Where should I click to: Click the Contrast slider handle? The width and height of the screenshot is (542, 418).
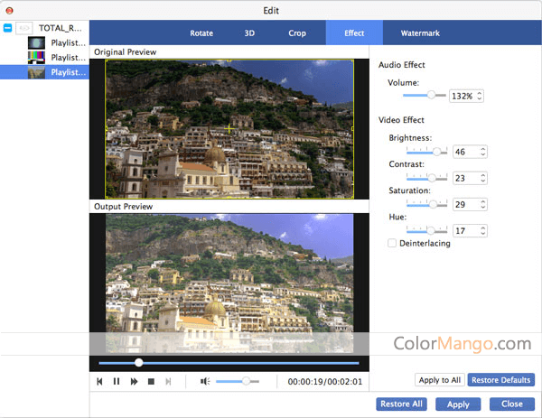point(432,178)
